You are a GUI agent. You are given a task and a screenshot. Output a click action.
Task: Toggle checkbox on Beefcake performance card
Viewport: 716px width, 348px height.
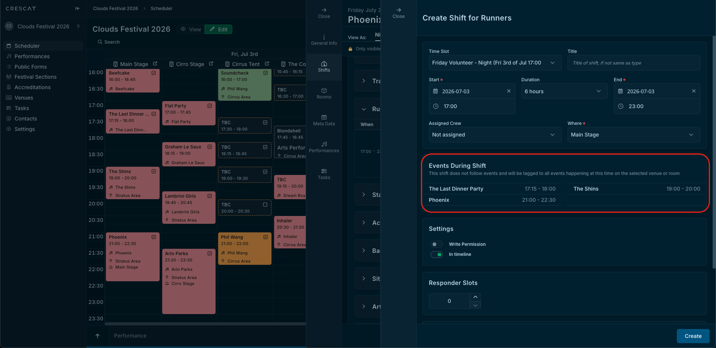(x=154, y=73)
